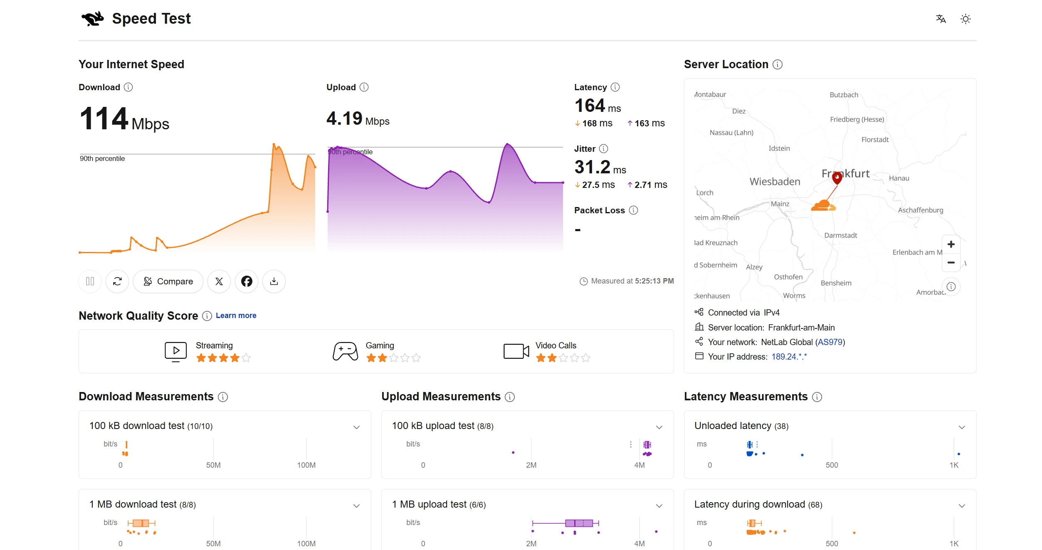The width and height of the screenshot is (1042, 550).
Task: Share results on Facebook
Action: (247, 281)
